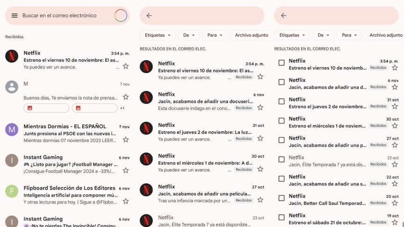Star the message from sender M
This screenshot has width=404, height=227.
tap(125, 97)
